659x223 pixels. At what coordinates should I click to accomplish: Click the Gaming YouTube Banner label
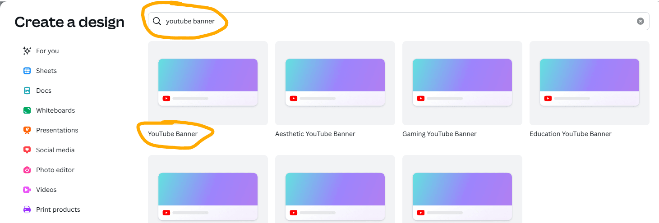[x=439, y=134]
